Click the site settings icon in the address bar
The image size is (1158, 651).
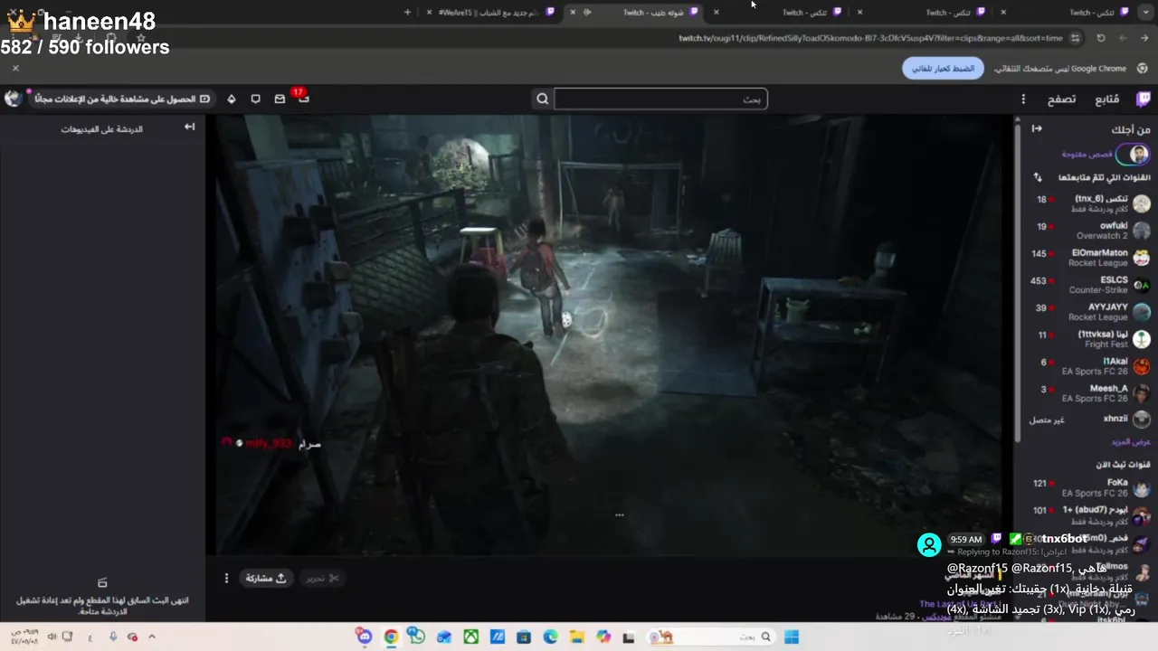tap(1075, 38)
